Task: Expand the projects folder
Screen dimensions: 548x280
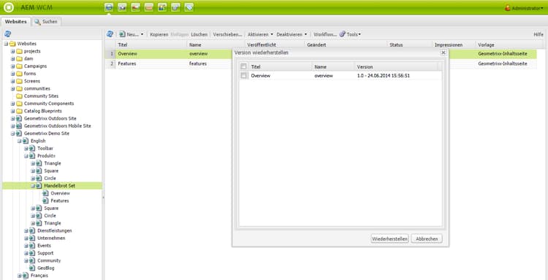Action: (12, 51)
